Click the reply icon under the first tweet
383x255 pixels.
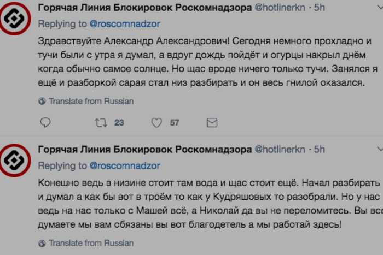[45, 123]
